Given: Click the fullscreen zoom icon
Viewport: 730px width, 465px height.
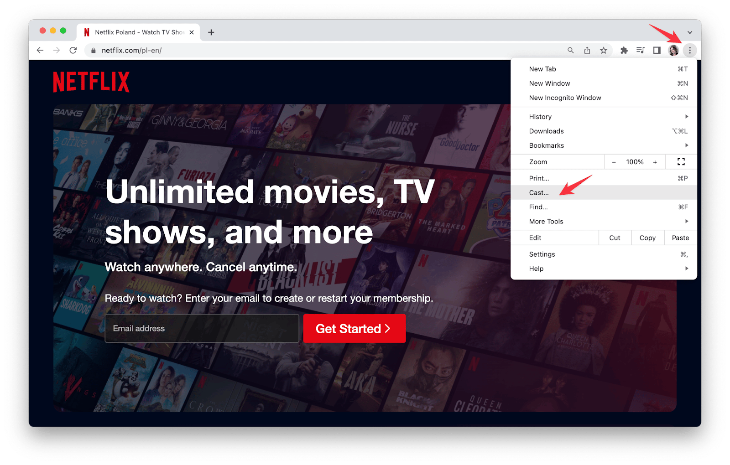Looking at the screenshot, I should [x=681, y=162].
